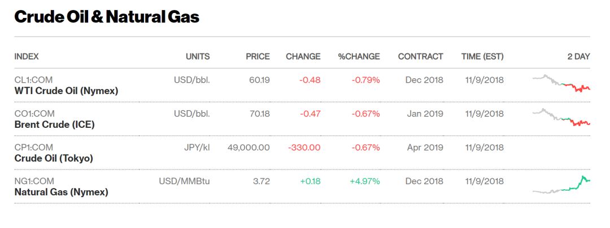
Task: Click the Crude Oil & Natural Gas heading
Action: (x=107, y=17)
